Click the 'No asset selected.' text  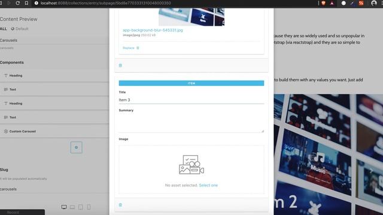click(181, 185)
